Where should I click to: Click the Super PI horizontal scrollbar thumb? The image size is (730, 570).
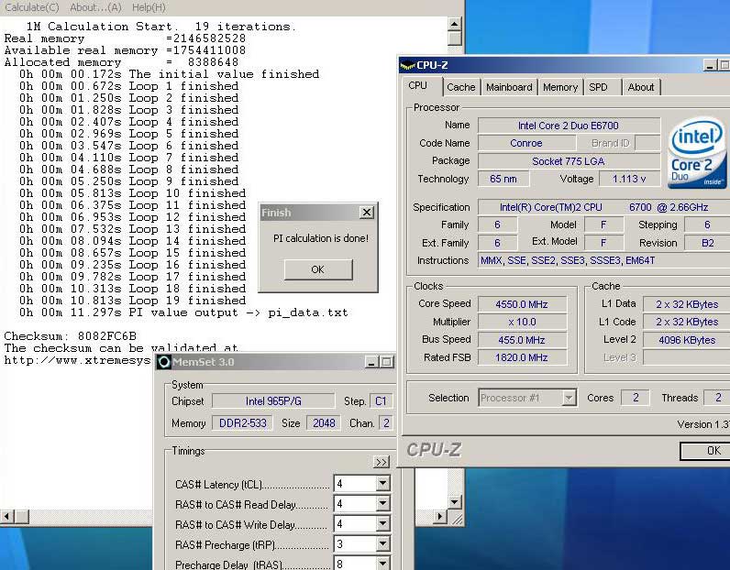pos(22,516)
